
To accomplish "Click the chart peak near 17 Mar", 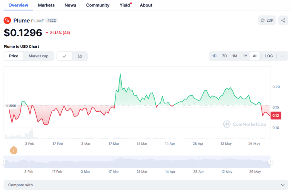I will click(120, 74).
